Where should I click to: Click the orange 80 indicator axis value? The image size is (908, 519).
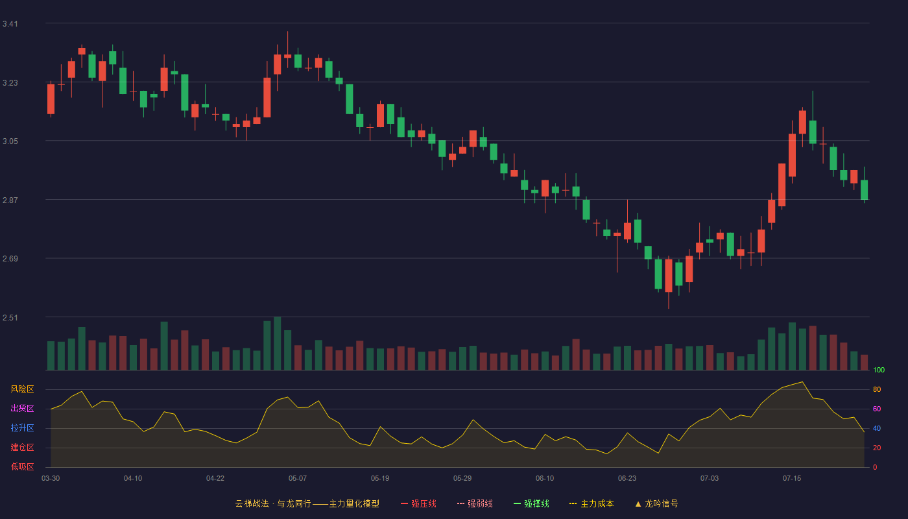click(877, 389)
